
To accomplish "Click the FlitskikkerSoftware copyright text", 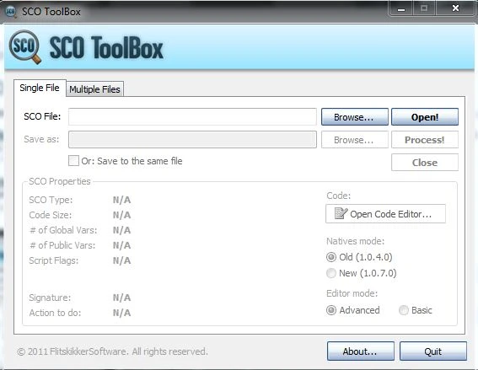I will tap(112, 351).
